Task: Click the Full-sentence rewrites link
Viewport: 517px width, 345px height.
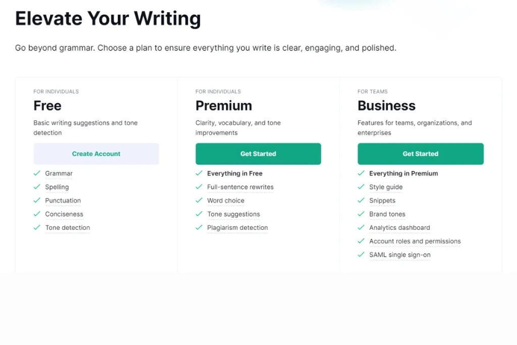Action: coord(240,187)
